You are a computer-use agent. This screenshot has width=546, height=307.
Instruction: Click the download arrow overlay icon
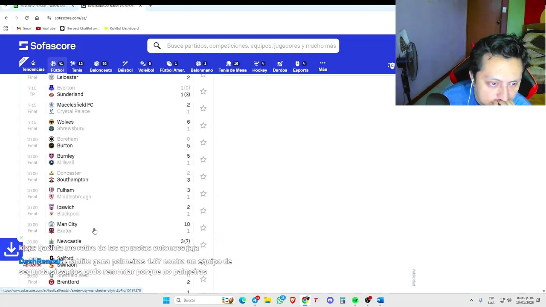(11, 249)
